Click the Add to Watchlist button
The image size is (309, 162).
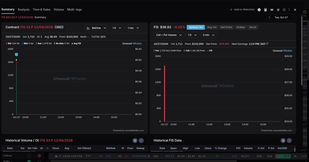point(242,10)
